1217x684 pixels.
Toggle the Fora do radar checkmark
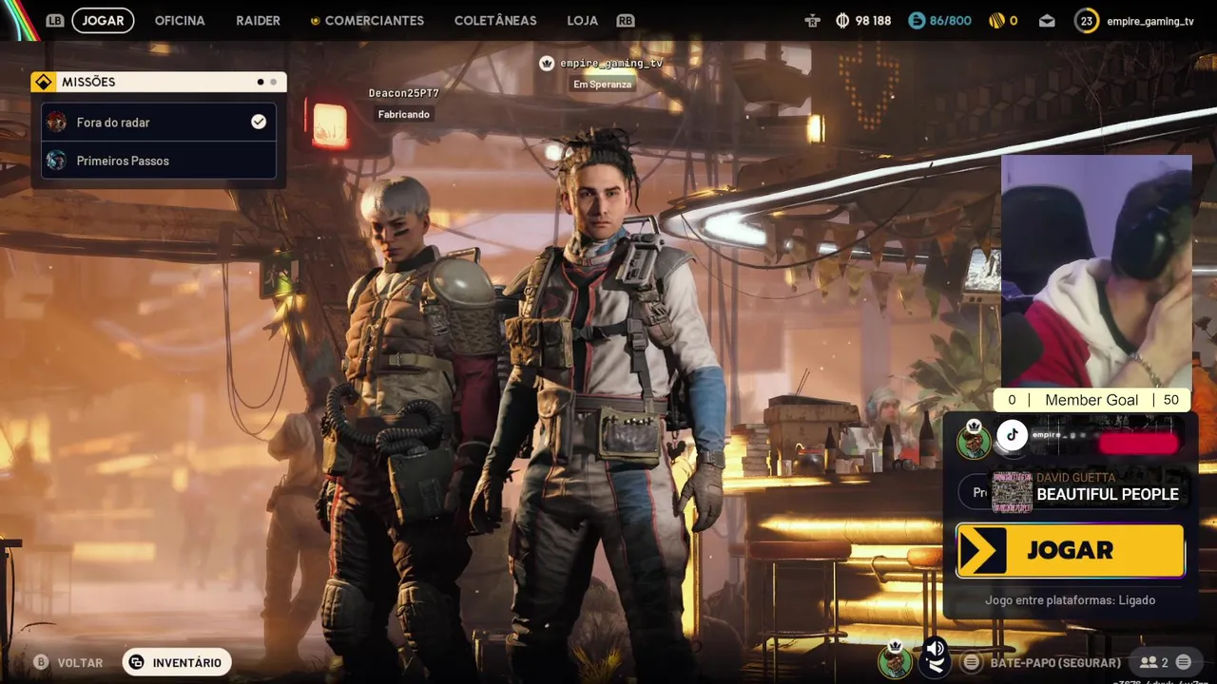(x=258, y=122)
